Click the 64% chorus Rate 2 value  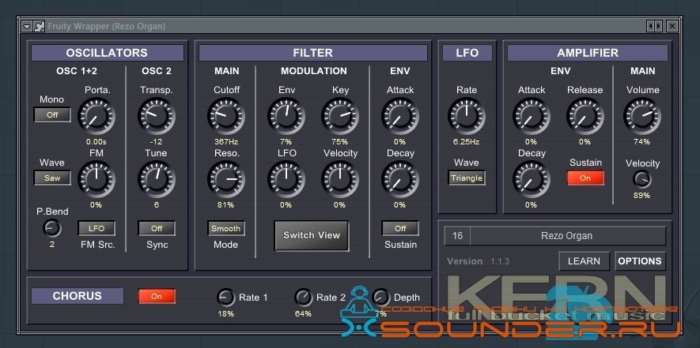tap(303, 313)
